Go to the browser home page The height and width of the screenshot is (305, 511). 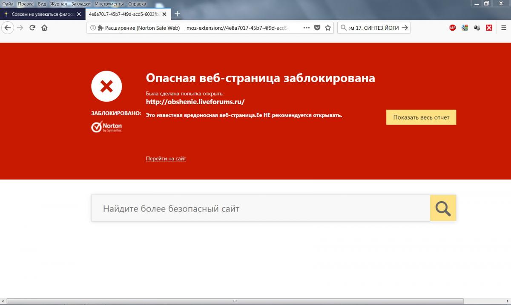pyautogui.click(x=44, y=28)
